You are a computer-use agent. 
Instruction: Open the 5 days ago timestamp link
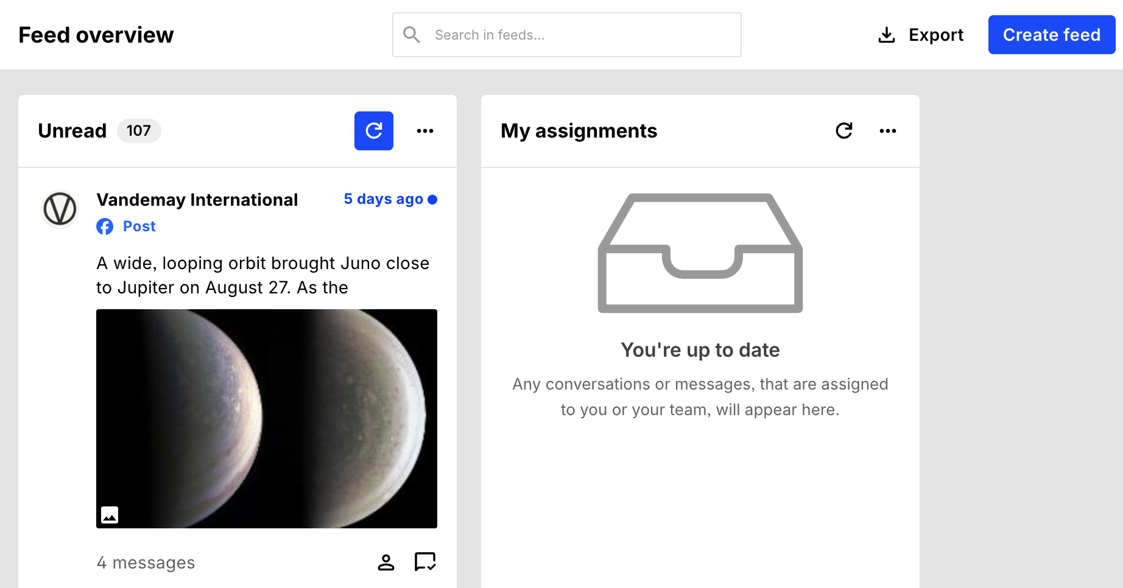[x=384, y=199]
